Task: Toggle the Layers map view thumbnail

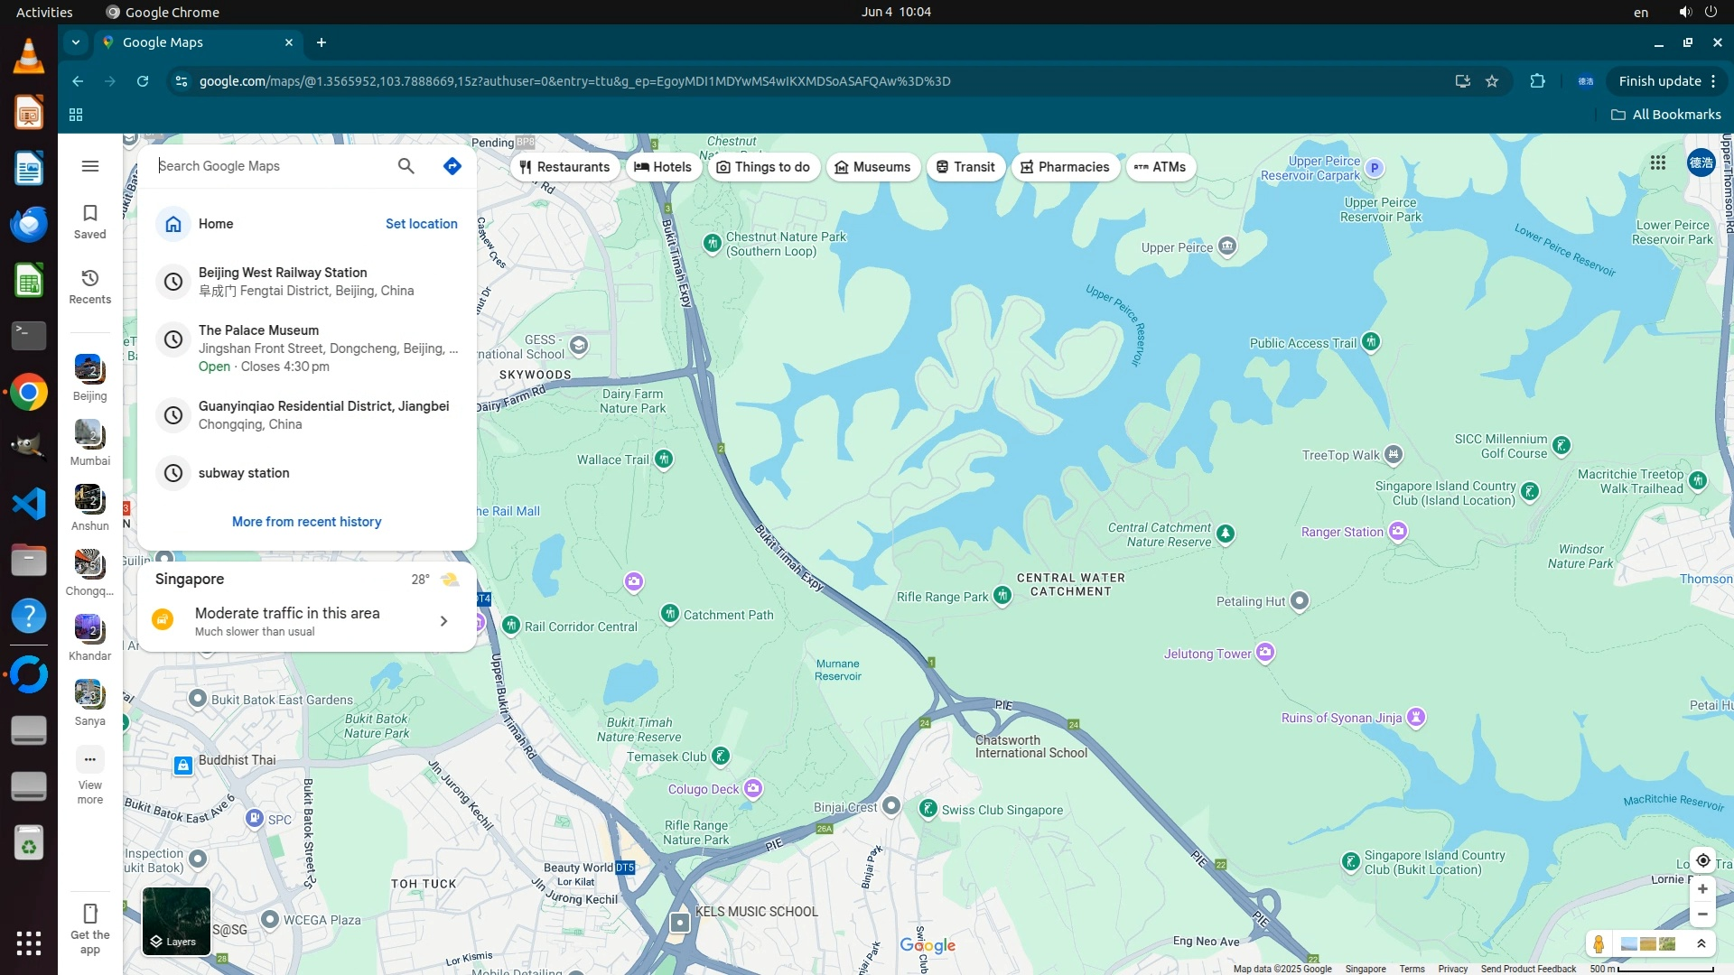Action: point(176,921)
